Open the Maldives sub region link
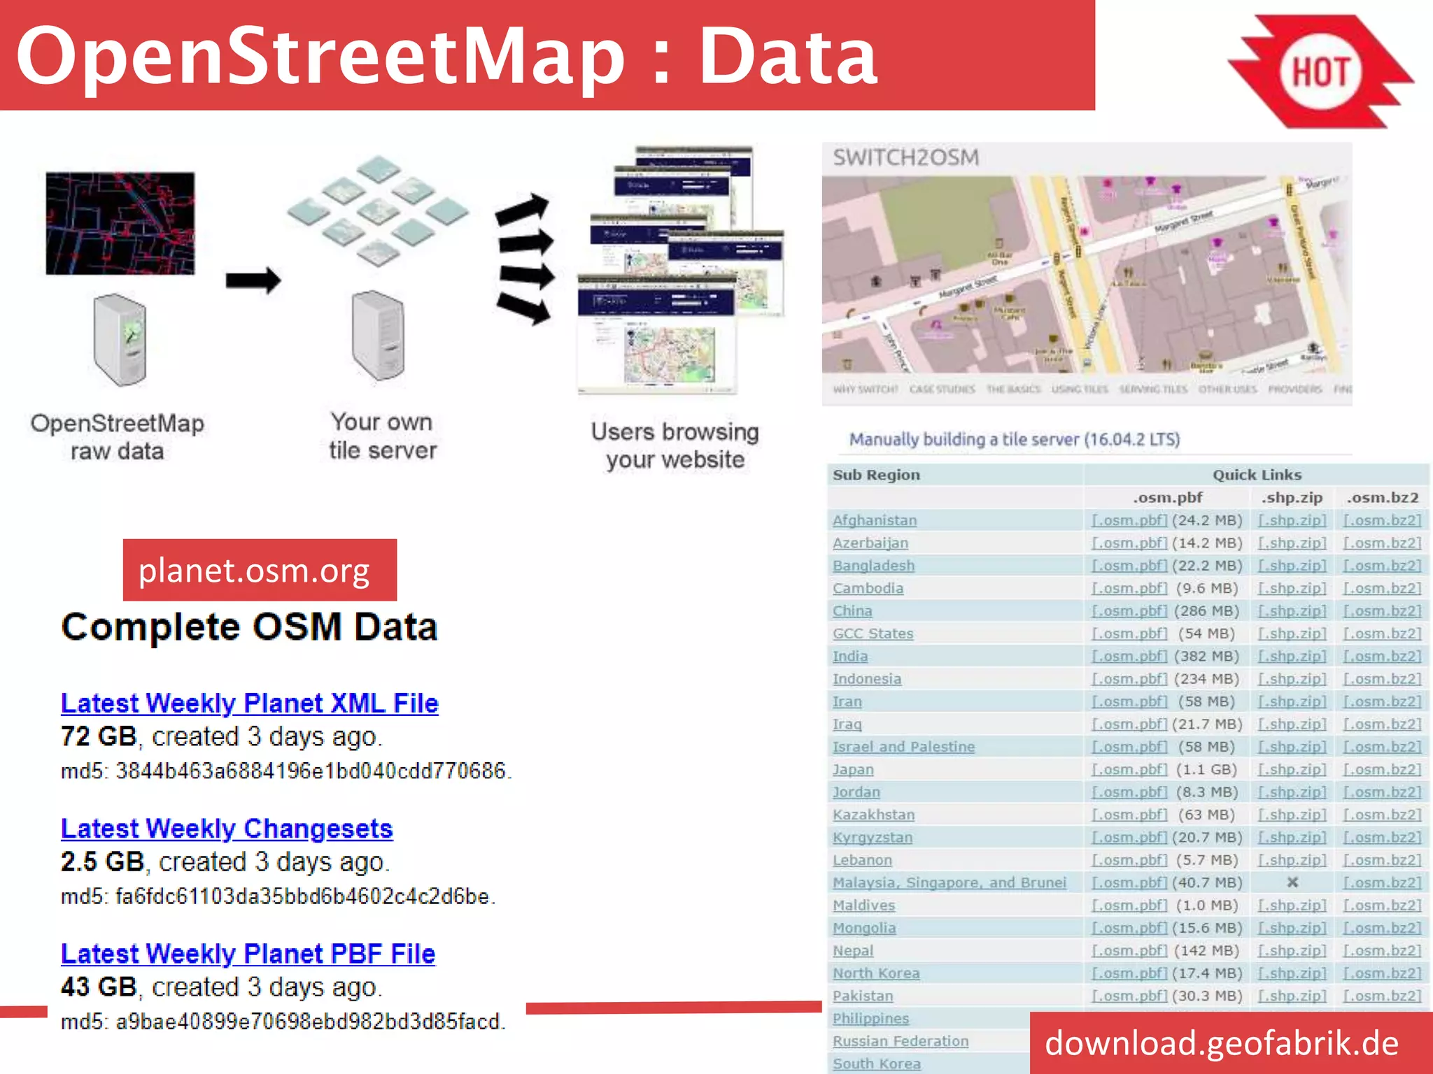 tap(863, 905)
